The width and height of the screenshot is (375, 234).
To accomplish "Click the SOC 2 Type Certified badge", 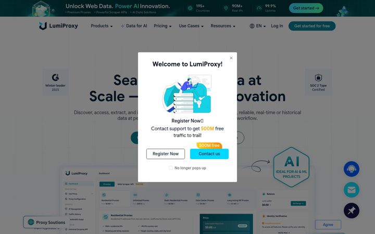I will (318, 82).
